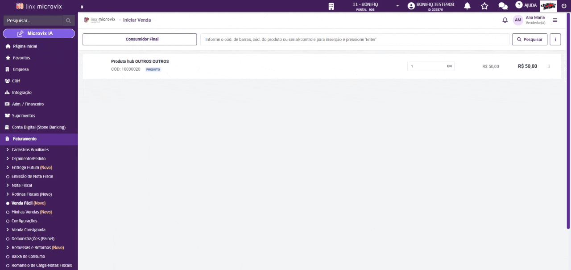Click the PRODUTO tag badge

point(153,70)
